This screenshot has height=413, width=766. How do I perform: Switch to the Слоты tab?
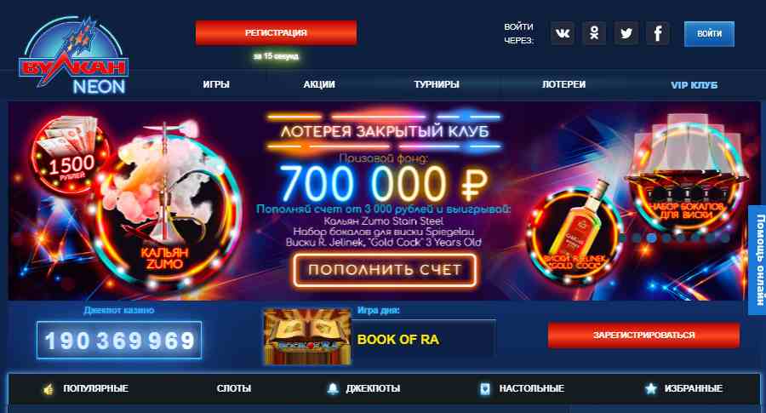(x=234, y=388)
